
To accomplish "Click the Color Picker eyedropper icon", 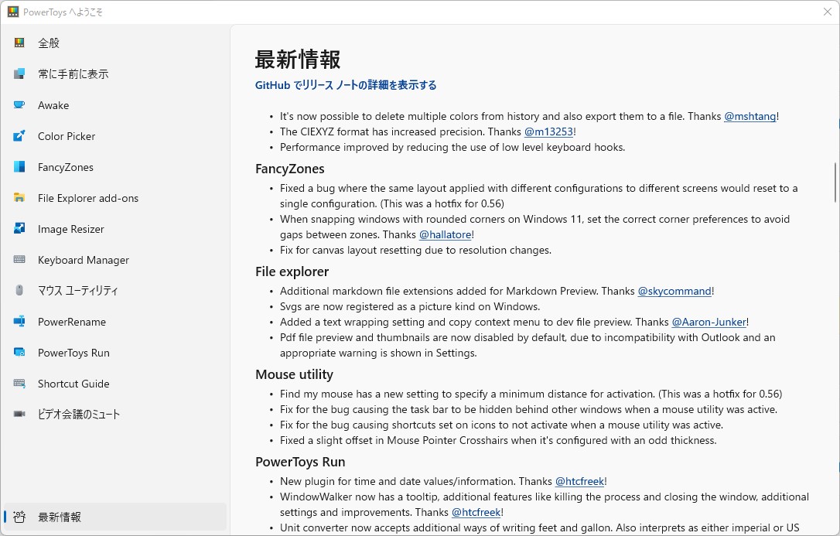I will click(19, 136).
